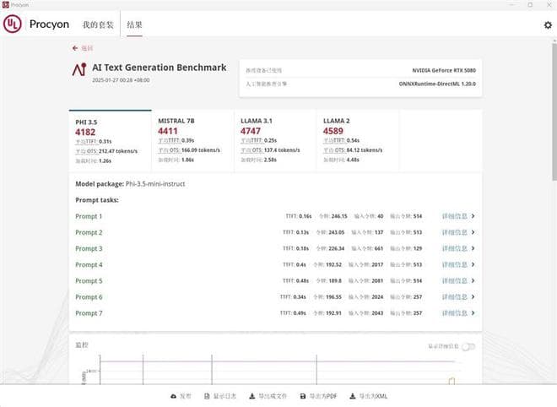Open 详细信息 link for Prompt 3
Screen dimensions: 557x407
tap(454, 249)
